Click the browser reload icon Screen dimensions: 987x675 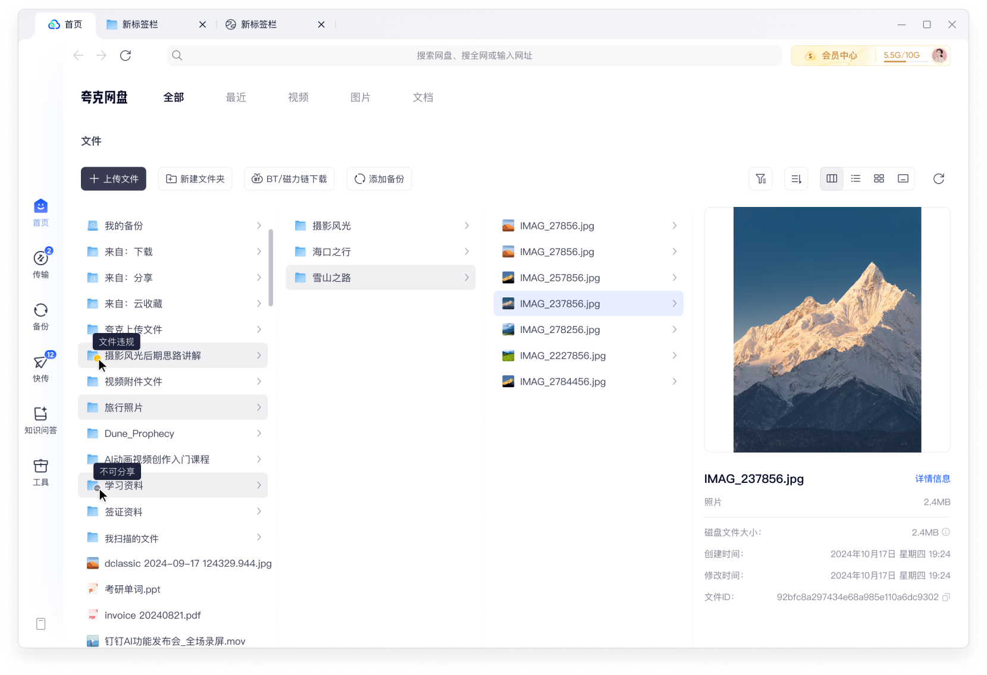[126, 55]
